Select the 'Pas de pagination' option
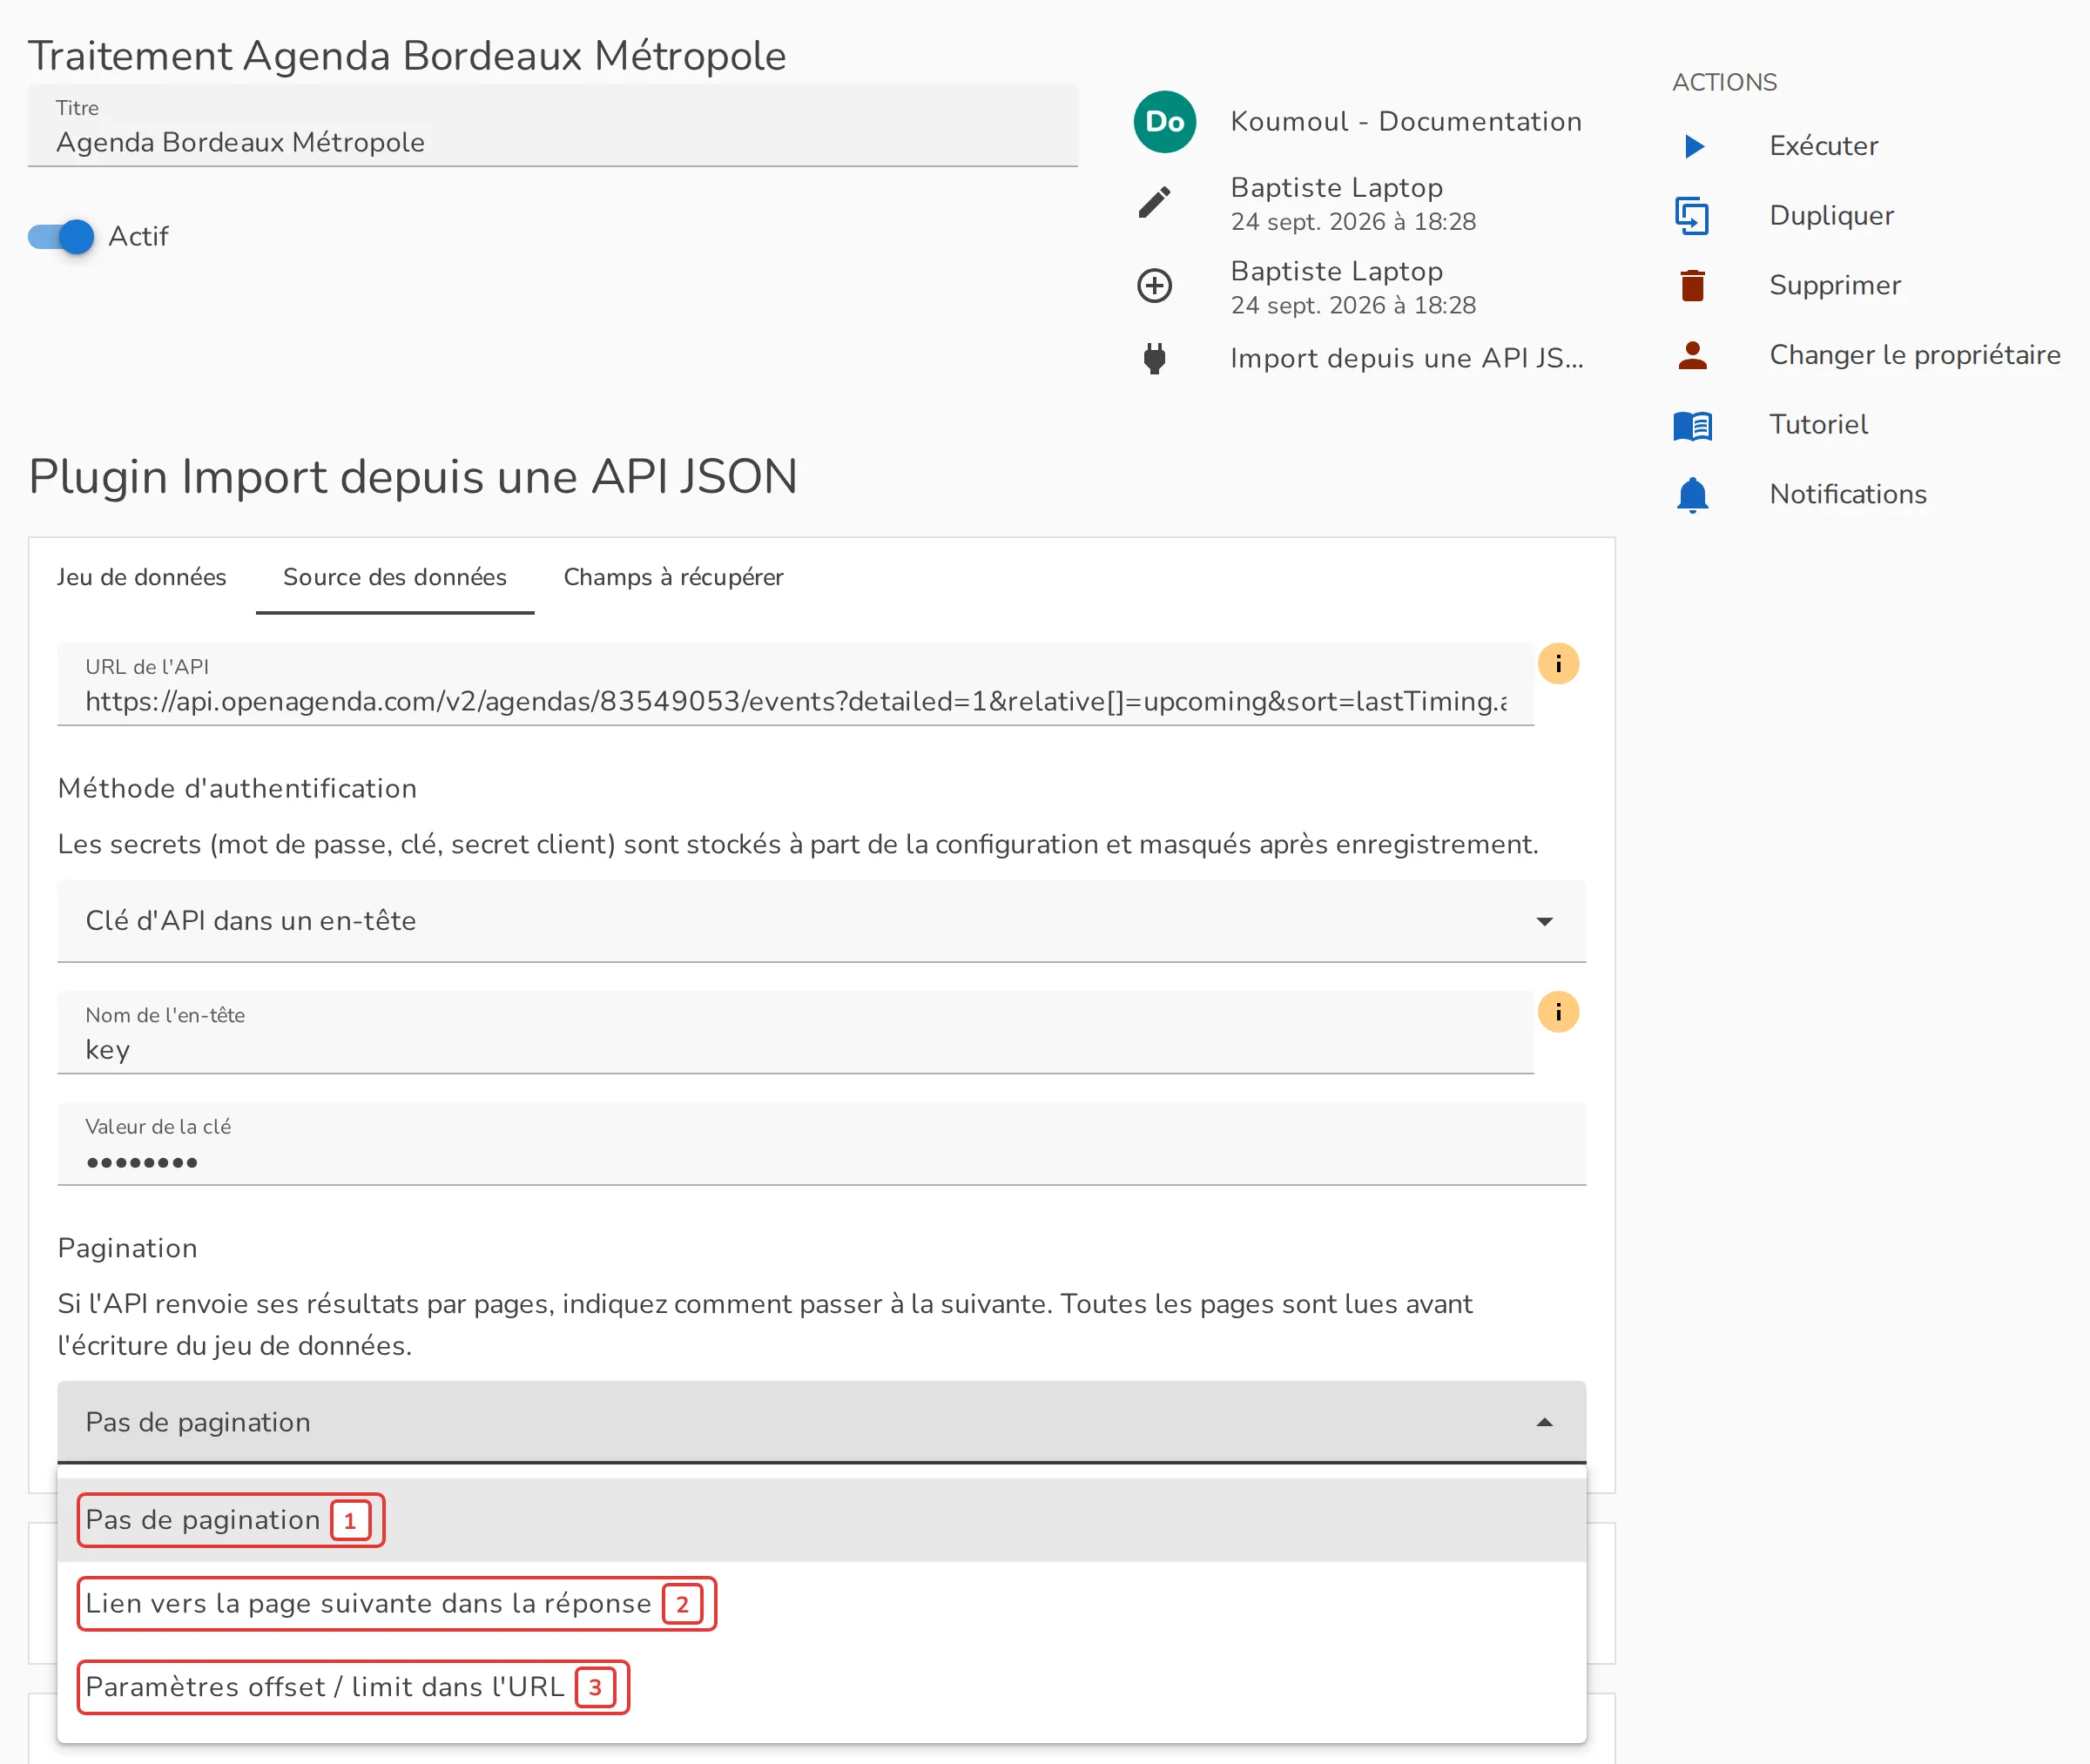The image size is (2090, 1764). coord(821,1520)
